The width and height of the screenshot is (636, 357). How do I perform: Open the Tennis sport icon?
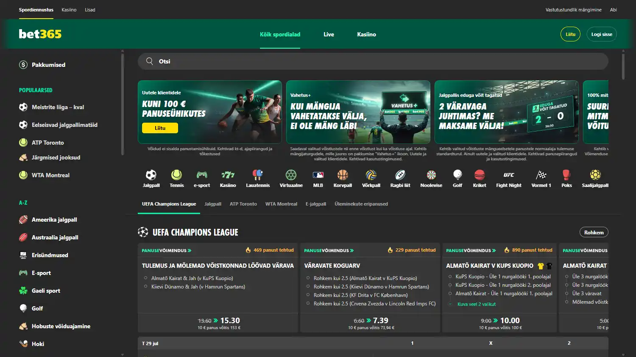pyautogui.click(x=176, y=175)
